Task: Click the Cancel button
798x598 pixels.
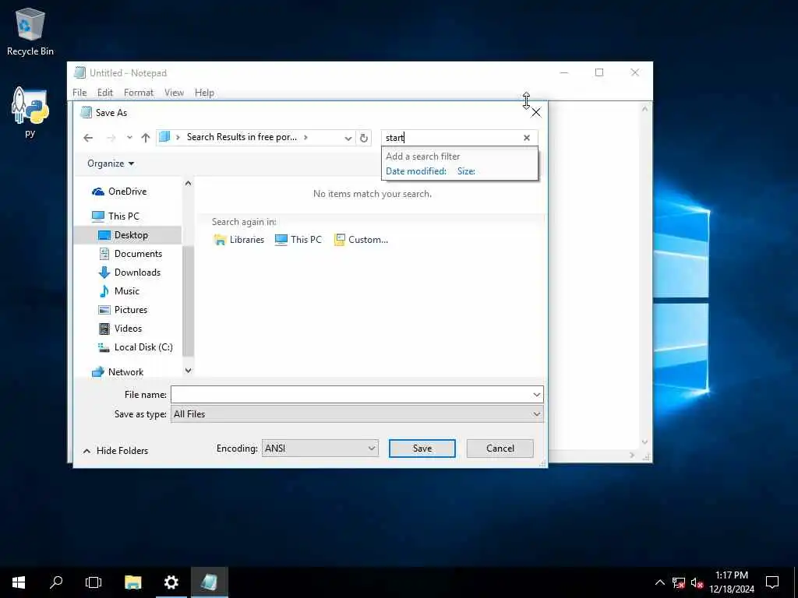Action: click(x=500, y=448)
